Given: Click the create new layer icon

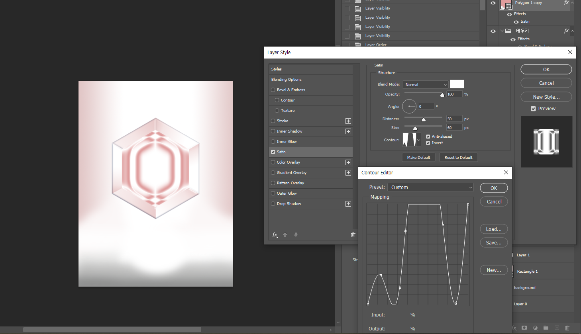Looking at the screenshot, I should point(557,328).
